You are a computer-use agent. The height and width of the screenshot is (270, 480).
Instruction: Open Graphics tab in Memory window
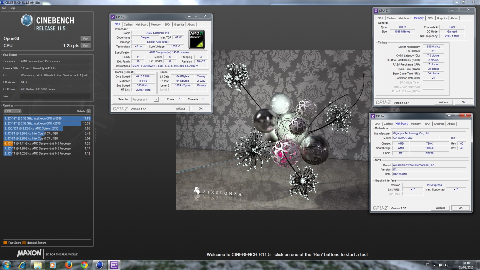[442, 18]
